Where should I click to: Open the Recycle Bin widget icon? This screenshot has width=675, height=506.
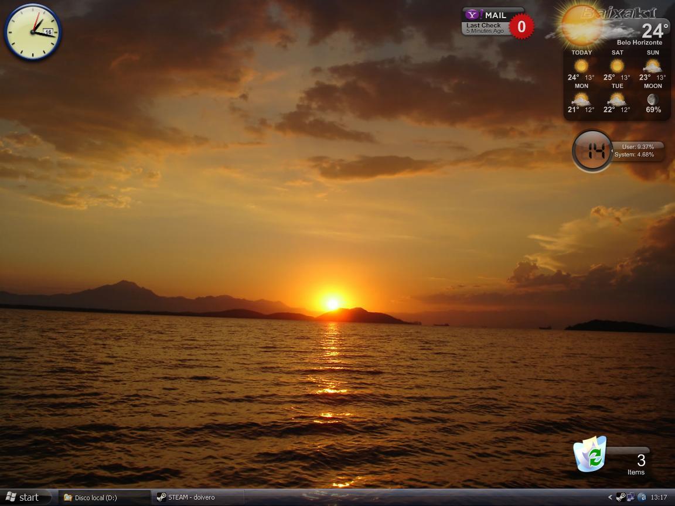pos(590,454)
